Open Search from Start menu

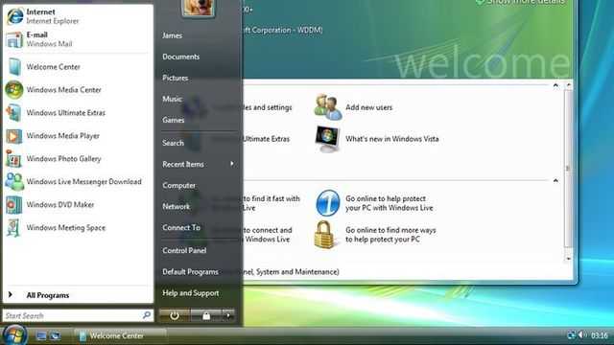(x=173, y=143)
